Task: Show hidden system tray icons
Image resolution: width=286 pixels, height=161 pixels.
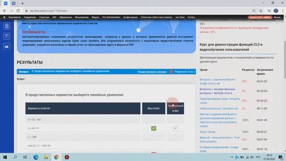Action: [232, 157]
